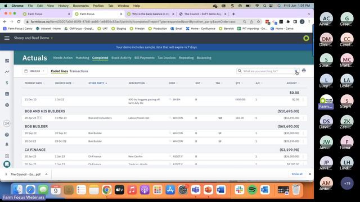Open Chrome History menu
360x202 pixels.
[64, 6]
